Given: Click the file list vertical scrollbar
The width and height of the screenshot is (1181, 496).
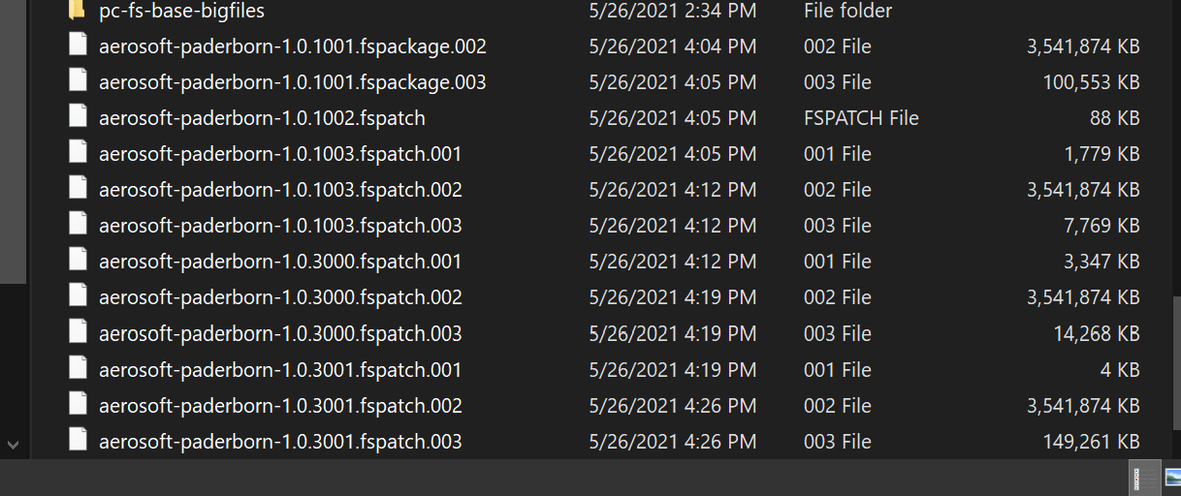Looking at the screenshot, I should click(1174, 368).
